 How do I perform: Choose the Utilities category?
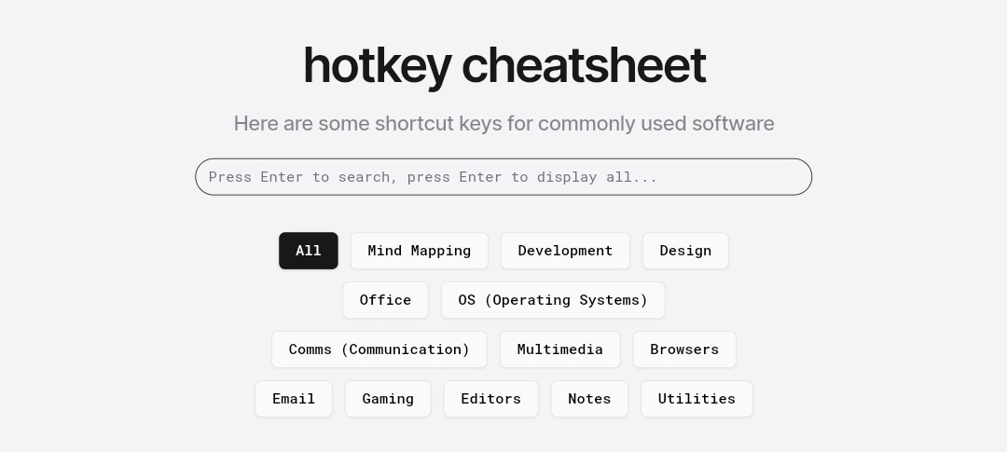pos(697,399)
